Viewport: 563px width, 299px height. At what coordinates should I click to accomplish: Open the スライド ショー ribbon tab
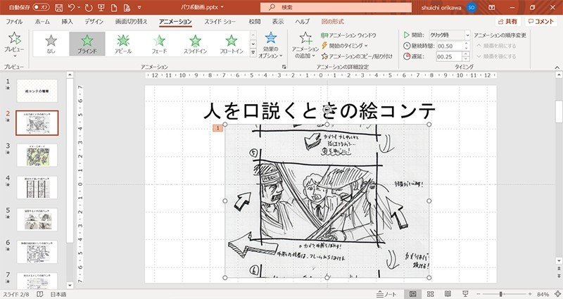click(220, 22)
